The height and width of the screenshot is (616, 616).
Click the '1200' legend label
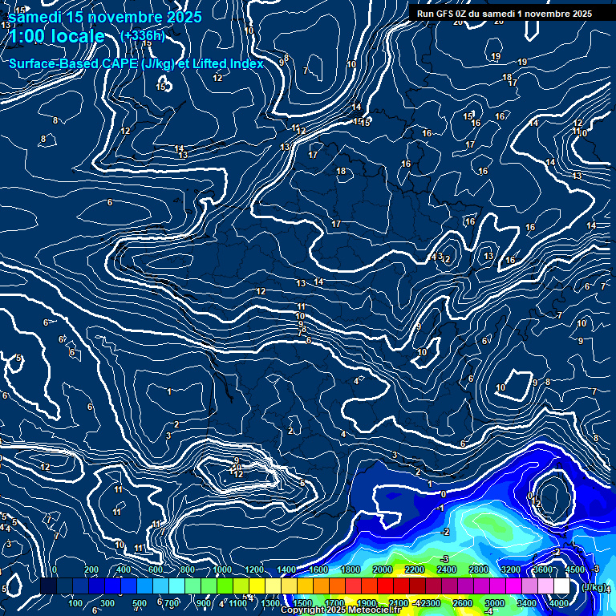(x=254, y=569)
